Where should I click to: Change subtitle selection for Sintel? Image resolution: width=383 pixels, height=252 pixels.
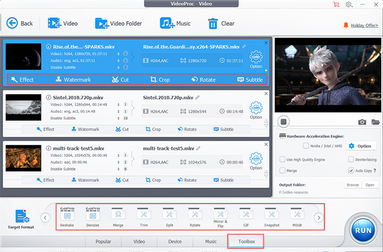coord(119,118)
